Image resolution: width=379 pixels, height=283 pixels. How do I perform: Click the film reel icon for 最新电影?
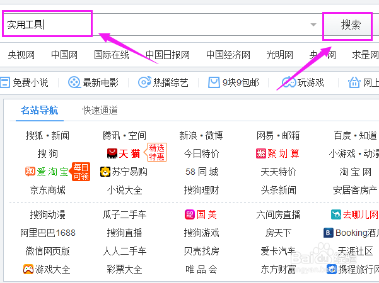pos(74,82)
